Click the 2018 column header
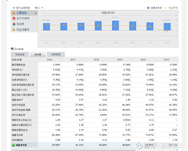The width and height of the screenshot is (188, 151). (50, 60)
